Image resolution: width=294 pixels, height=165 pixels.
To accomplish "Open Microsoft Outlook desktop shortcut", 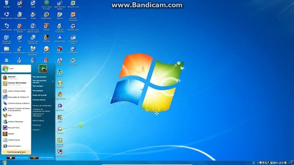I will pyautogui.click(x=60, y=142).
